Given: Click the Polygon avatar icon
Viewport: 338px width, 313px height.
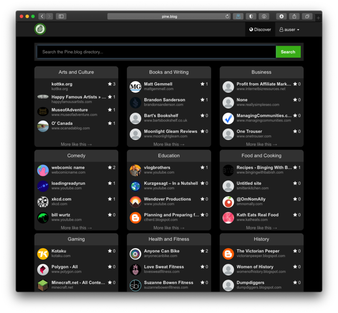Looking at the screenshot, I should [43, 269].
